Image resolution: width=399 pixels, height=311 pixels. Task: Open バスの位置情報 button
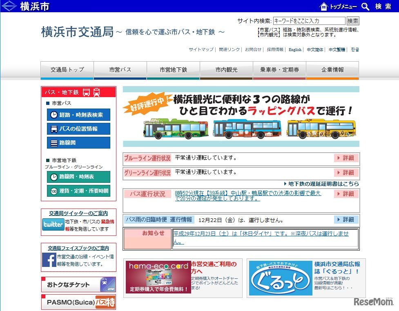point(79,129)
